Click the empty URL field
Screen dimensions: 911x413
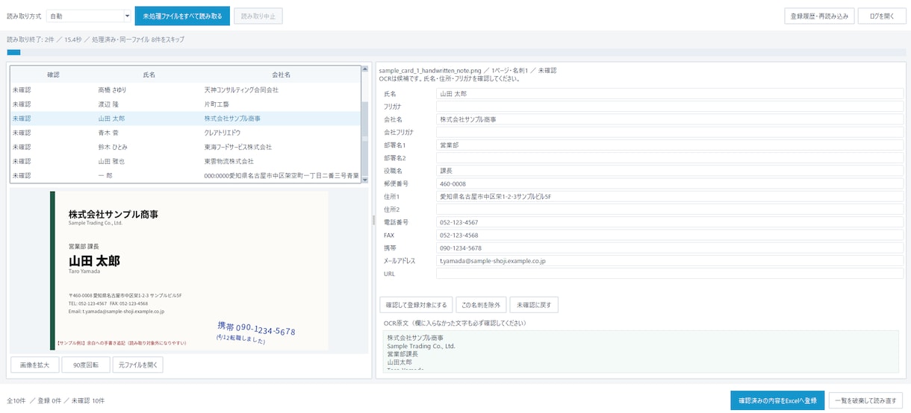coord(670,274)
